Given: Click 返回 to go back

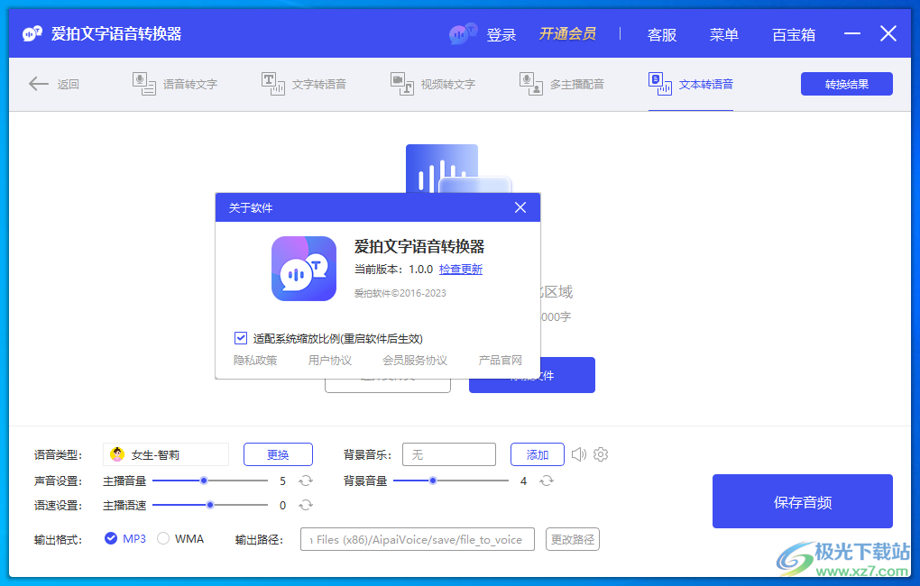Looking at the screenshot, I should coord(68,84).
